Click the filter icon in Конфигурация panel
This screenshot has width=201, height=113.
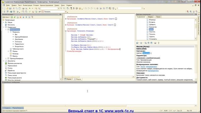(32, 17)
